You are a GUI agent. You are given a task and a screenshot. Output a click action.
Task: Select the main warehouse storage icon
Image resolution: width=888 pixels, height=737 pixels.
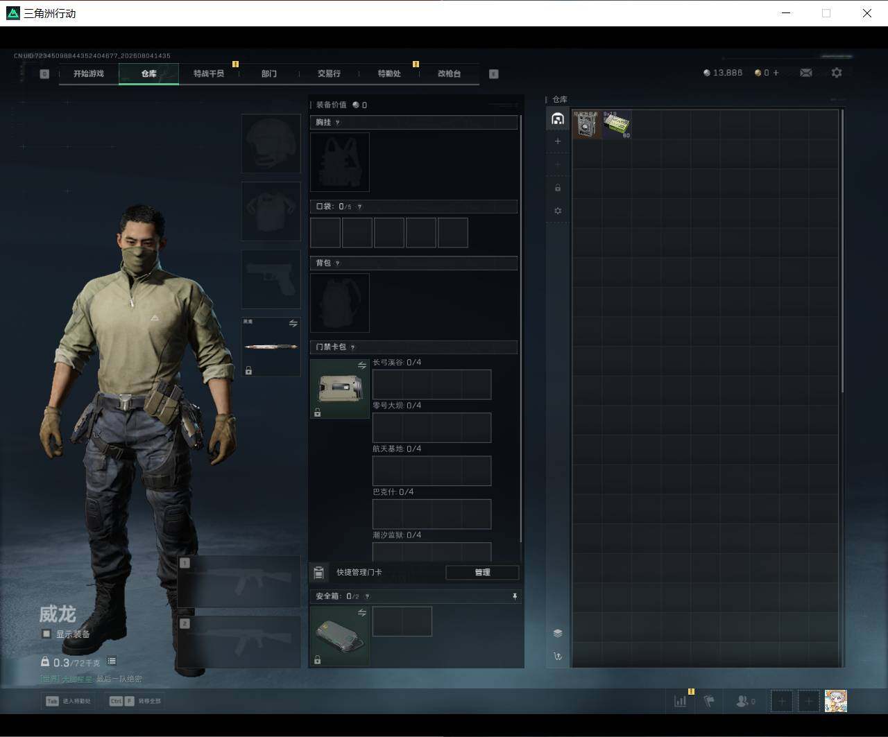pos(558,119)
